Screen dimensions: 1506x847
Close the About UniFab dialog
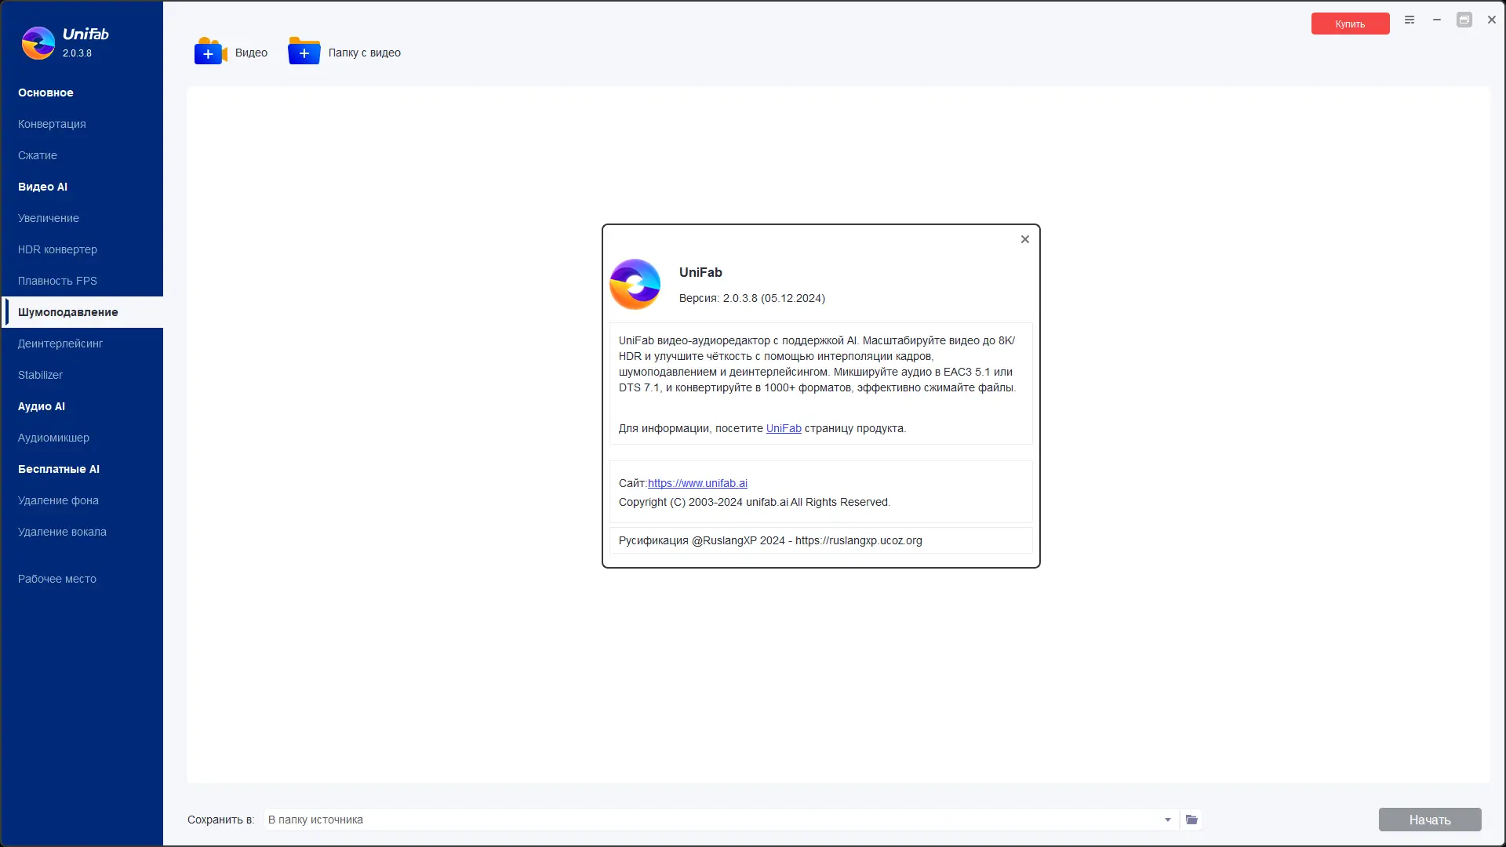[x=1024, y=239]
